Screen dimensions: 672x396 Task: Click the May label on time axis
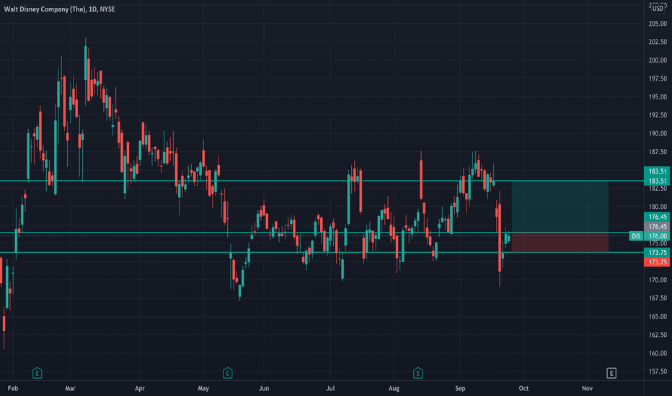pos(203,388)
